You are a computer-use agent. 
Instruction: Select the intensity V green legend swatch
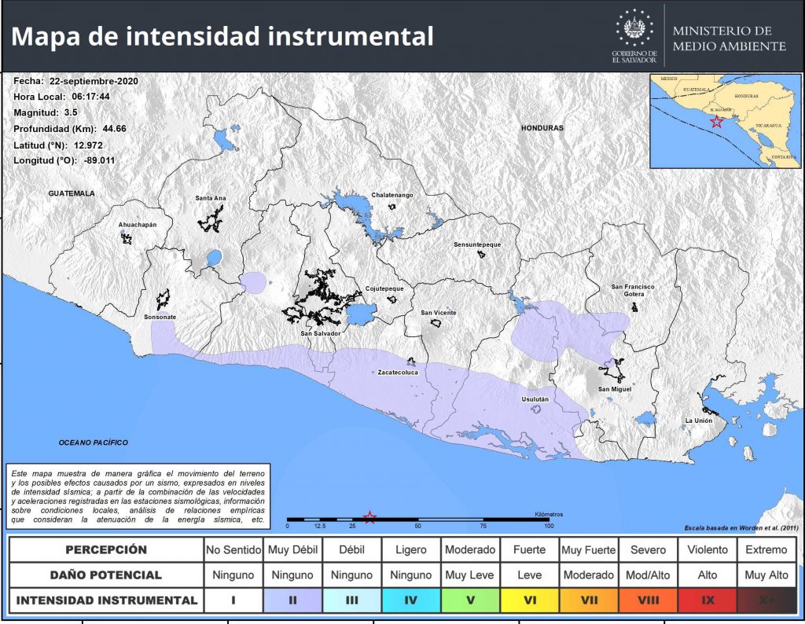click(469, 600)
